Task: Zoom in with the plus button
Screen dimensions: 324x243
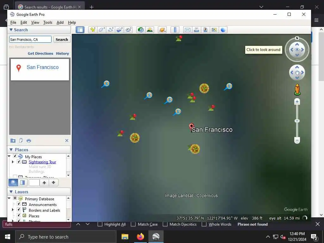Action: (297, 102)
